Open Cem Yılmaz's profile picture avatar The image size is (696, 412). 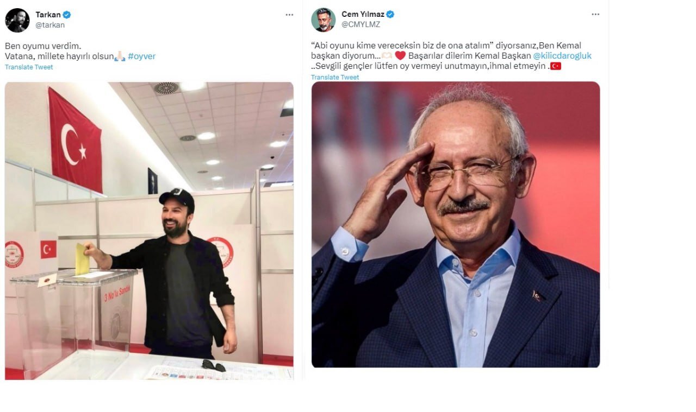point(323,20)
